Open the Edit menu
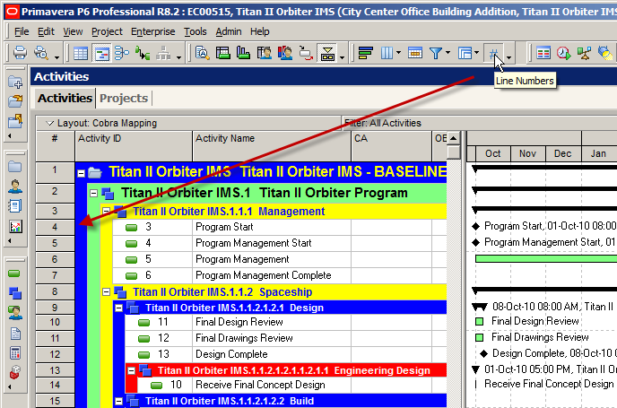Image resolution: width=617 pixels, height=408 pixels. coord(46,31)
